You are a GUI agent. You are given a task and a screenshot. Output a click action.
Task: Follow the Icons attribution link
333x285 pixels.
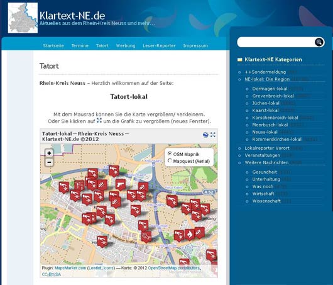[108, 268]
